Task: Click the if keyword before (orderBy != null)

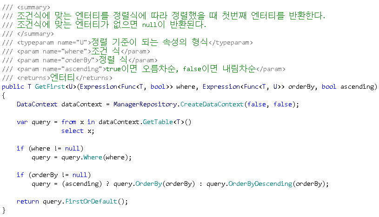Action: (x=20, y=175)
